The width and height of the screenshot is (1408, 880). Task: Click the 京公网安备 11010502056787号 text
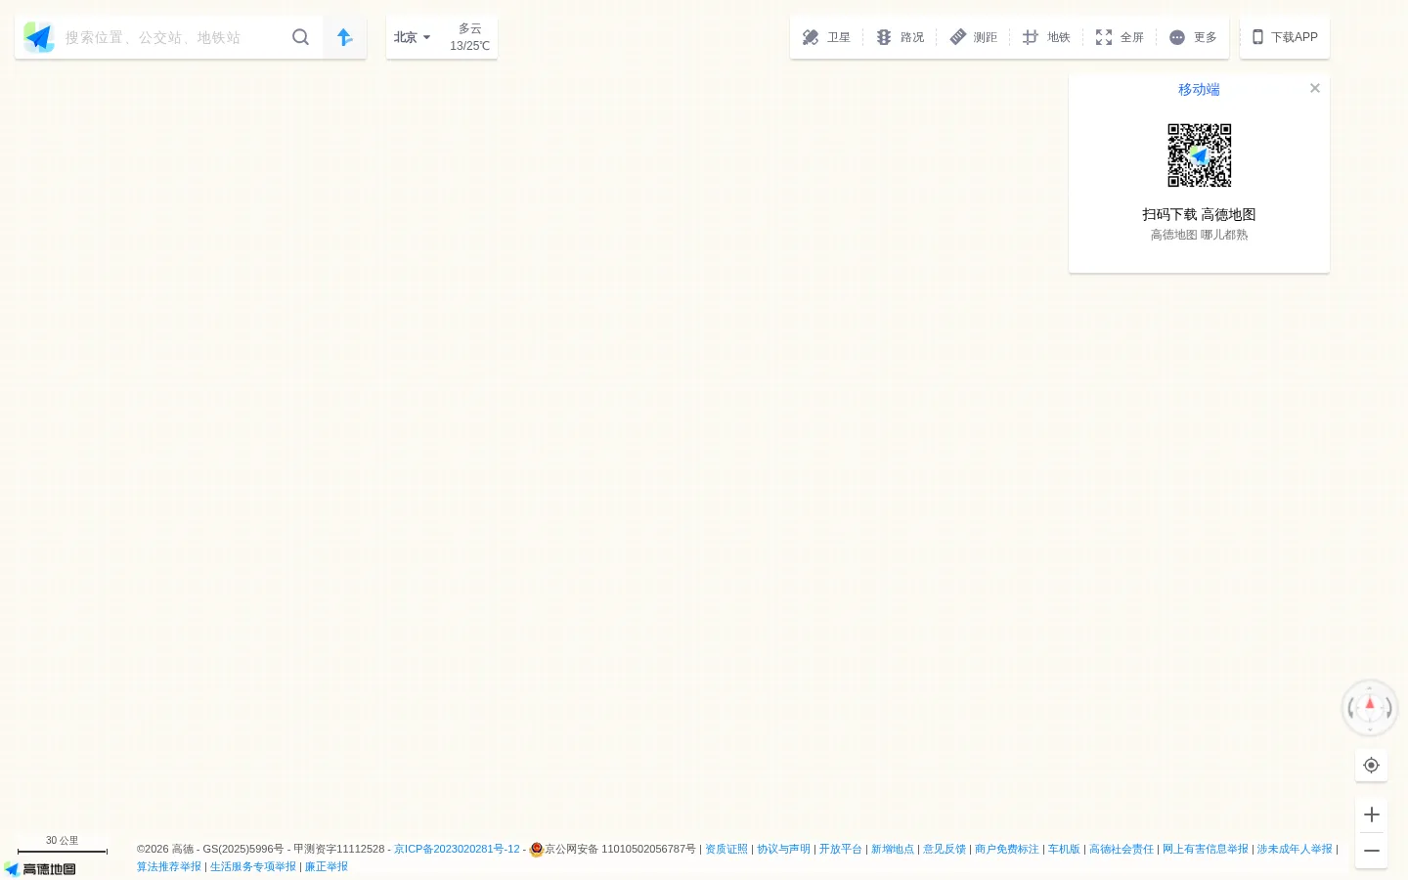click(x=621, y=849)
